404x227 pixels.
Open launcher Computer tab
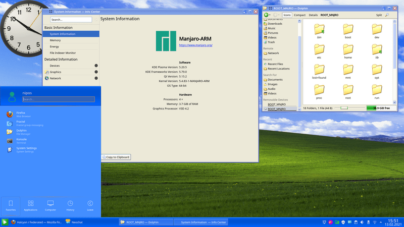(50, 206)
